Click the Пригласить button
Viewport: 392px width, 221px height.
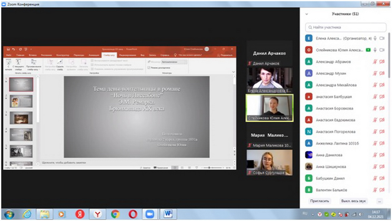point(319,201)
